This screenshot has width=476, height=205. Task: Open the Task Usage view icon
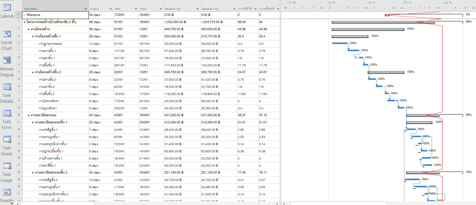coord(7,166)
